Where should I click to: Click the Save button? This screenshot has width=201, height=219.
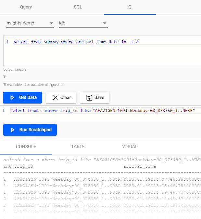(x=95, y=98)
